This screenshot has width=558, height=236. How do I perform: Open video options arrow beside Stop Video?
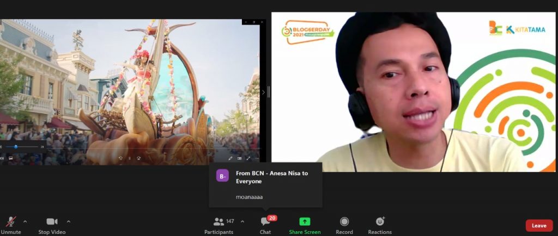coord(68,221)
